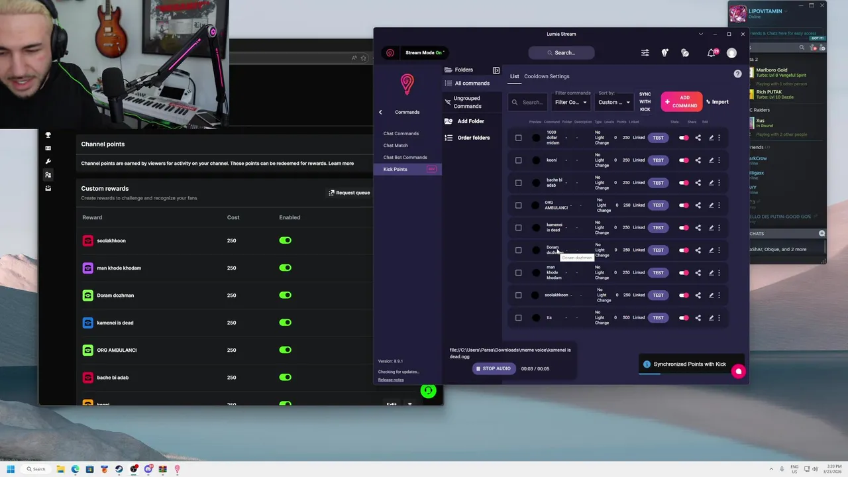
Task: Share the man khode khodam command
Action: coord(698,273)
